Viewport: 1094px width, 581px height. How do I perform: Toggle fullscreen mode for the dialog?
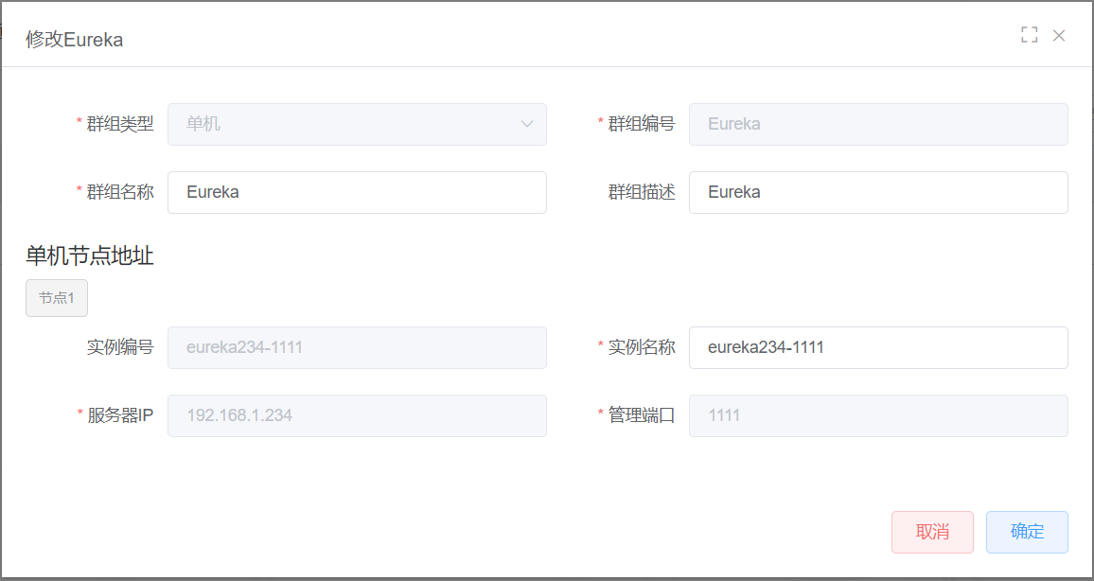[1029, 35]
